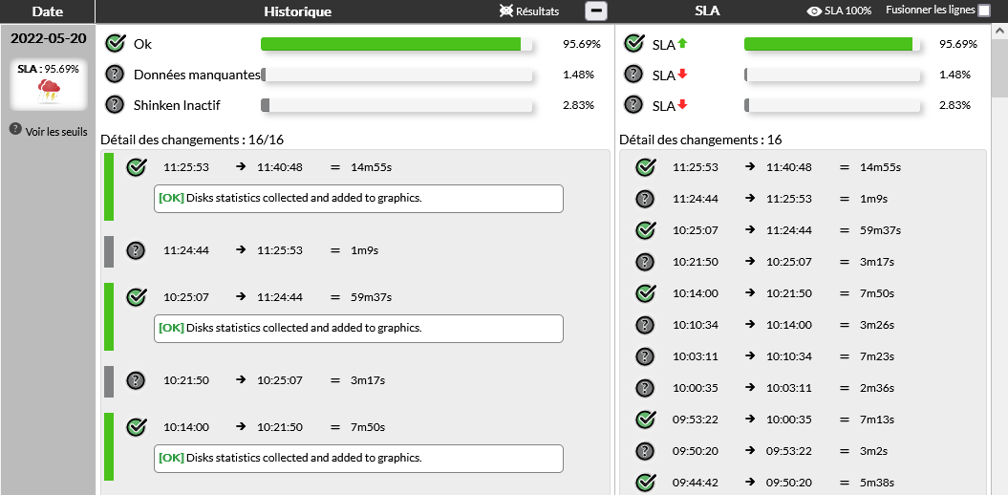This screenshot has width=1008, height=495.
Task: Enable the Fusionner les lignes checkbox
Action: [x=984, y=11]
